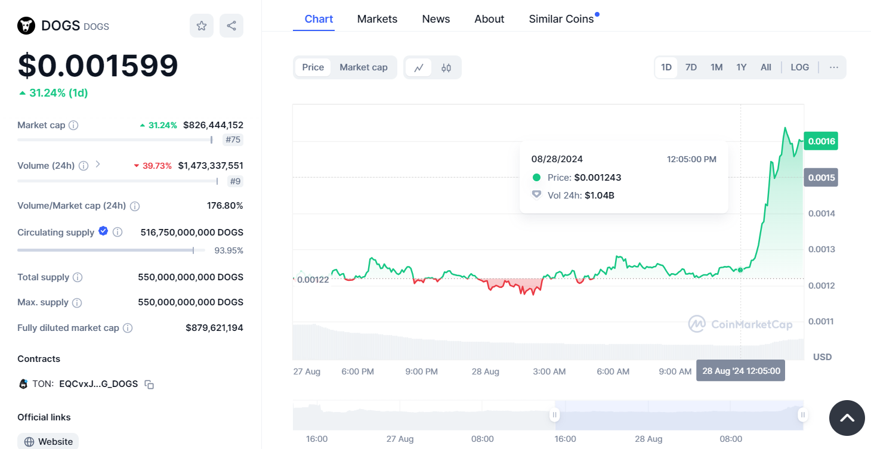Add DOGS to watchlist with star icon

pyautogui.click(x=202, y=26)
